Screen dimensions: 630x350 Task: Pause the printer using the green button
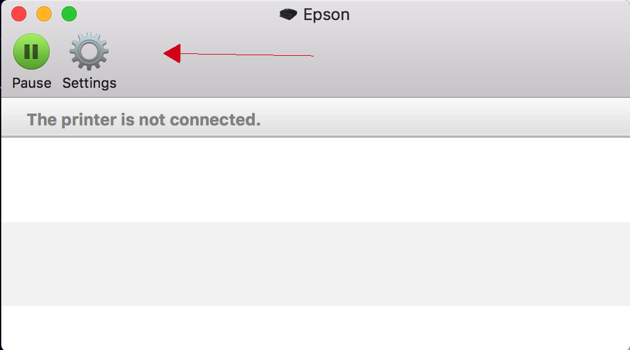tap(31, 51)
